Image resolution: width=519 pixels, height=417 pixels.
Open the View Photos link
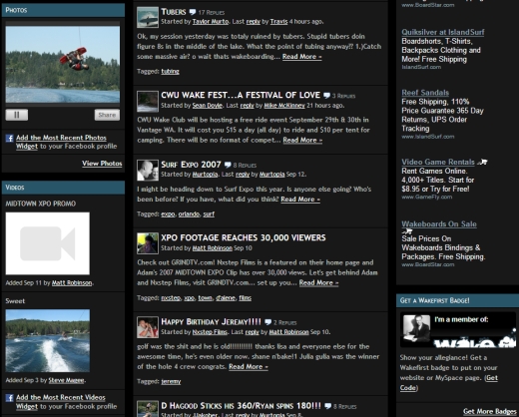pos(102,164)
